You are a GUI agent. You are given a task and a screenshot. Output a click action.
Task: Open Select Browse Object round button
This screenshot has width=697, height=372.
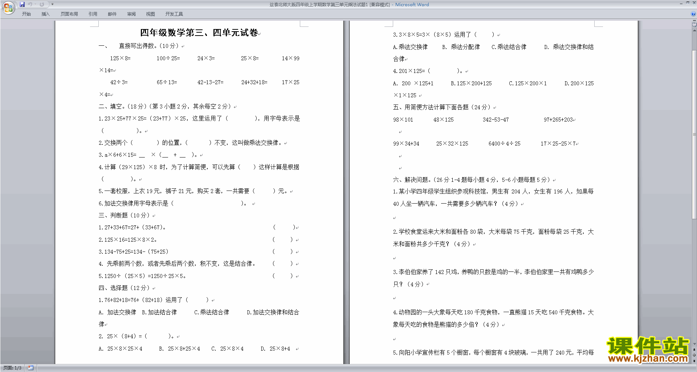coord(694,355)
